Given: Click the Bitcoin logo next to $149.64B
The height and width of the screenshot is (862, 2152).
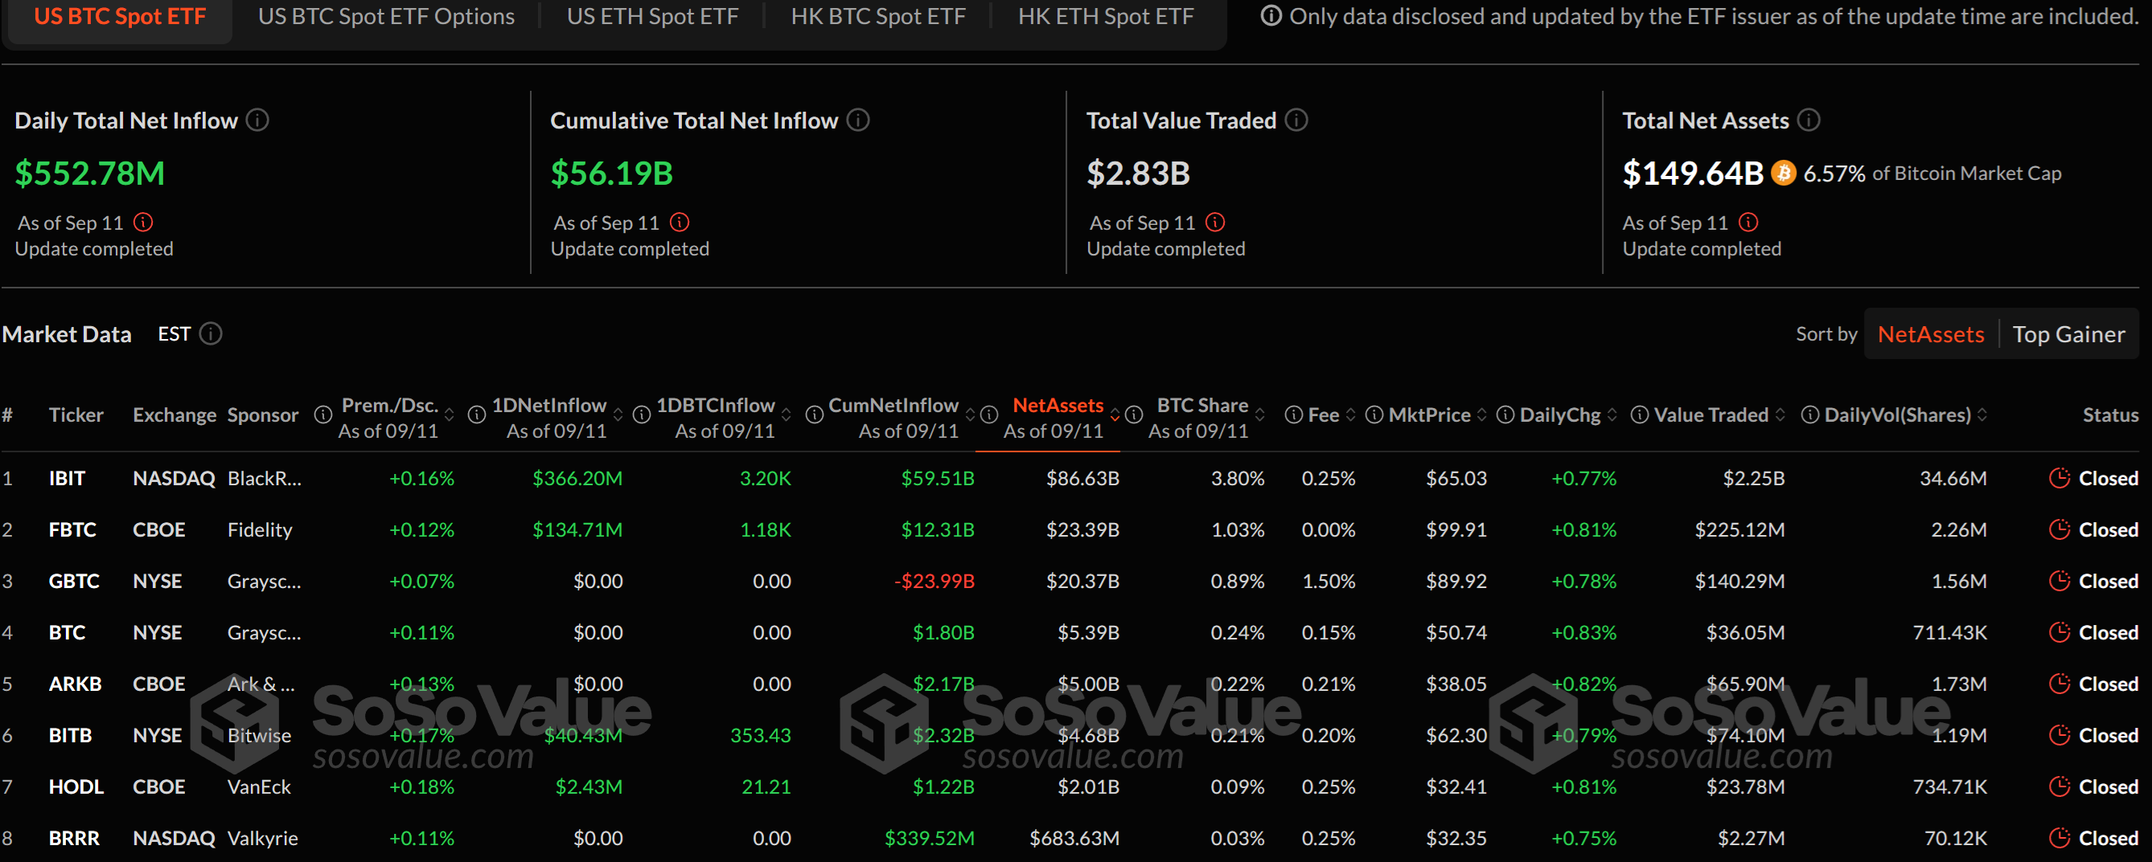Looking at the screenshot, I should (x=1783, y=173).
